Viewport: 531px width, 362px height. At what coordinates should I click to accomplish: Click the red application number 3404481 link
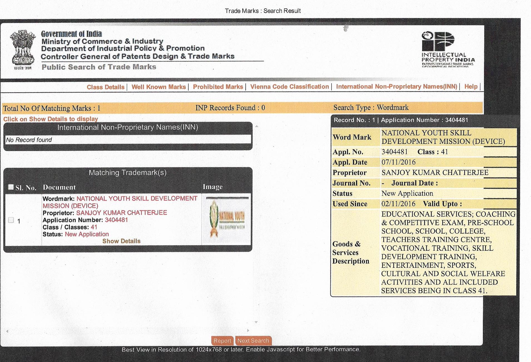[x=116, y=220]
